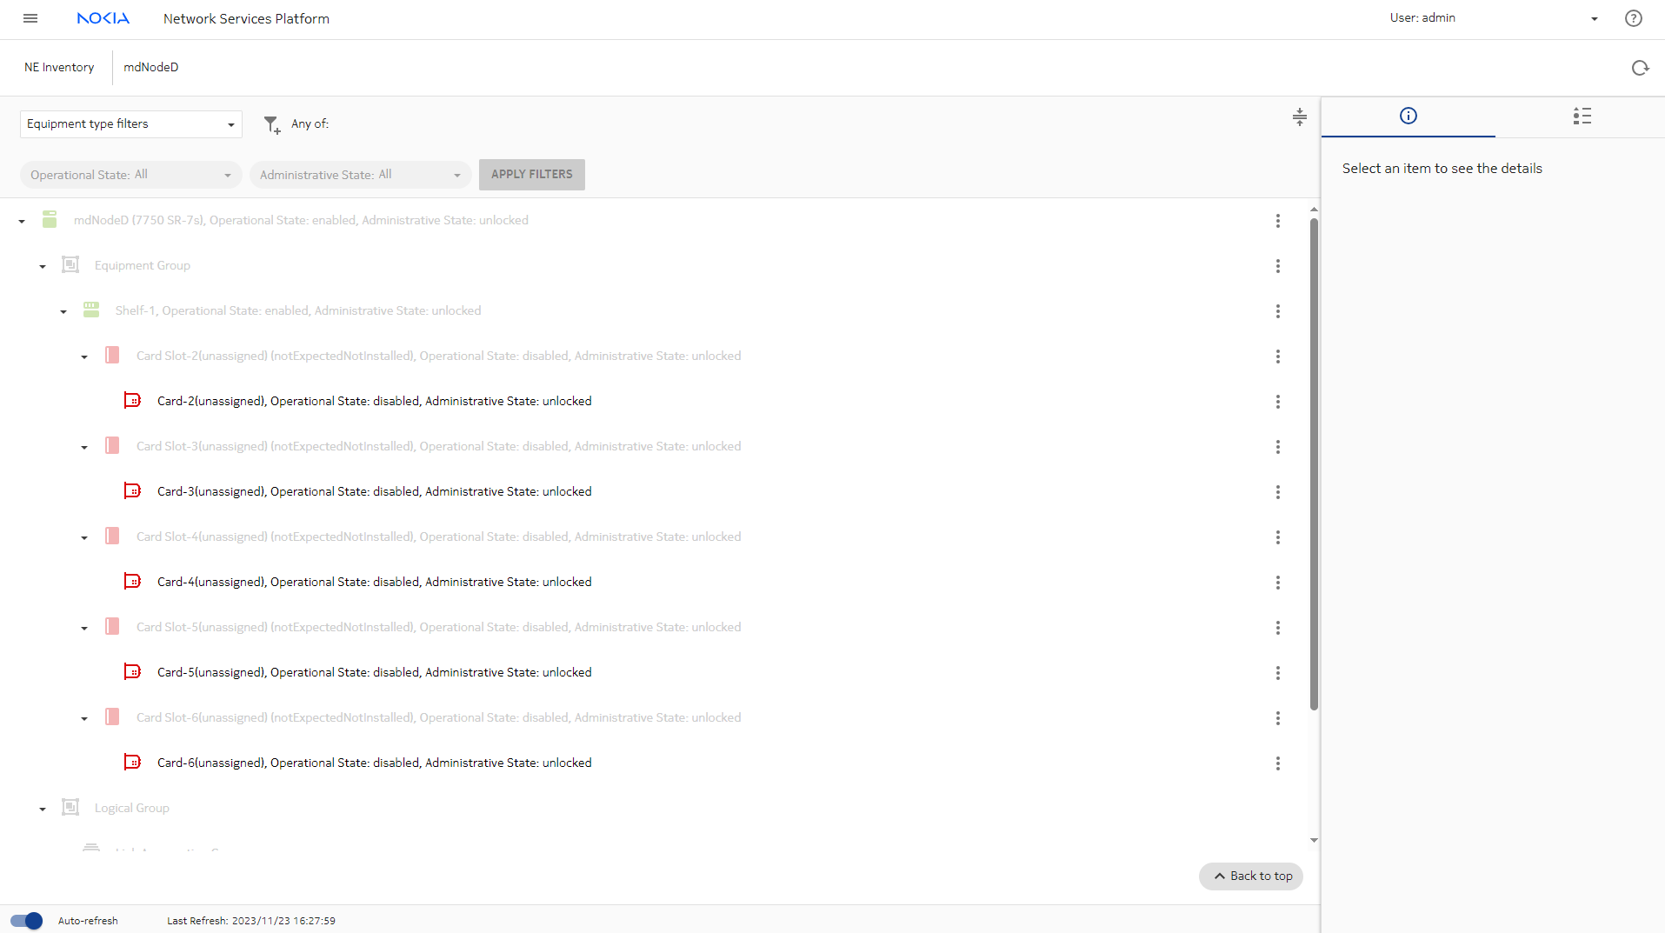Screen dimensions: 1665x933
Task: Click the APPLY FILTERS button
Action: click(531, 175)
